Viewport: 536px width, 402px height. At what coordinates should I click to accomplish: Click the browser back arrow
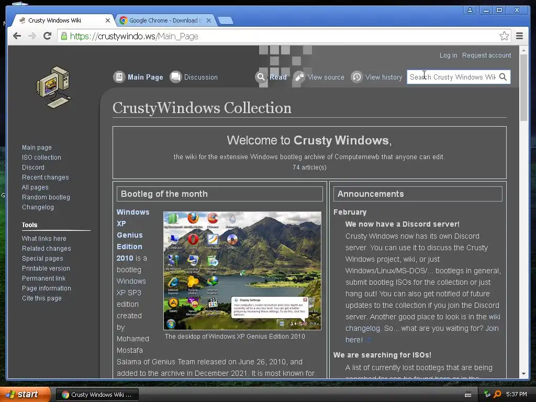pos(17,36)
